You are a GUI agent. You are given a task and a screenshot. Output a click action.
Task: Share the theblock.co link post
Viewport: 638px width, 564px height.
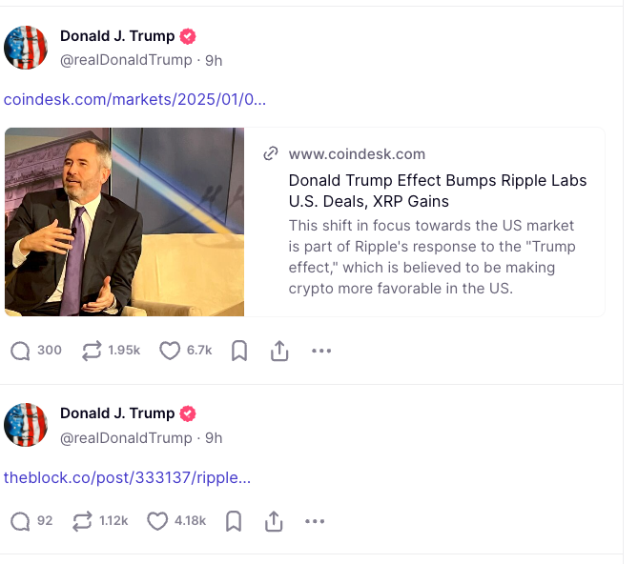[x=274, y=521]
